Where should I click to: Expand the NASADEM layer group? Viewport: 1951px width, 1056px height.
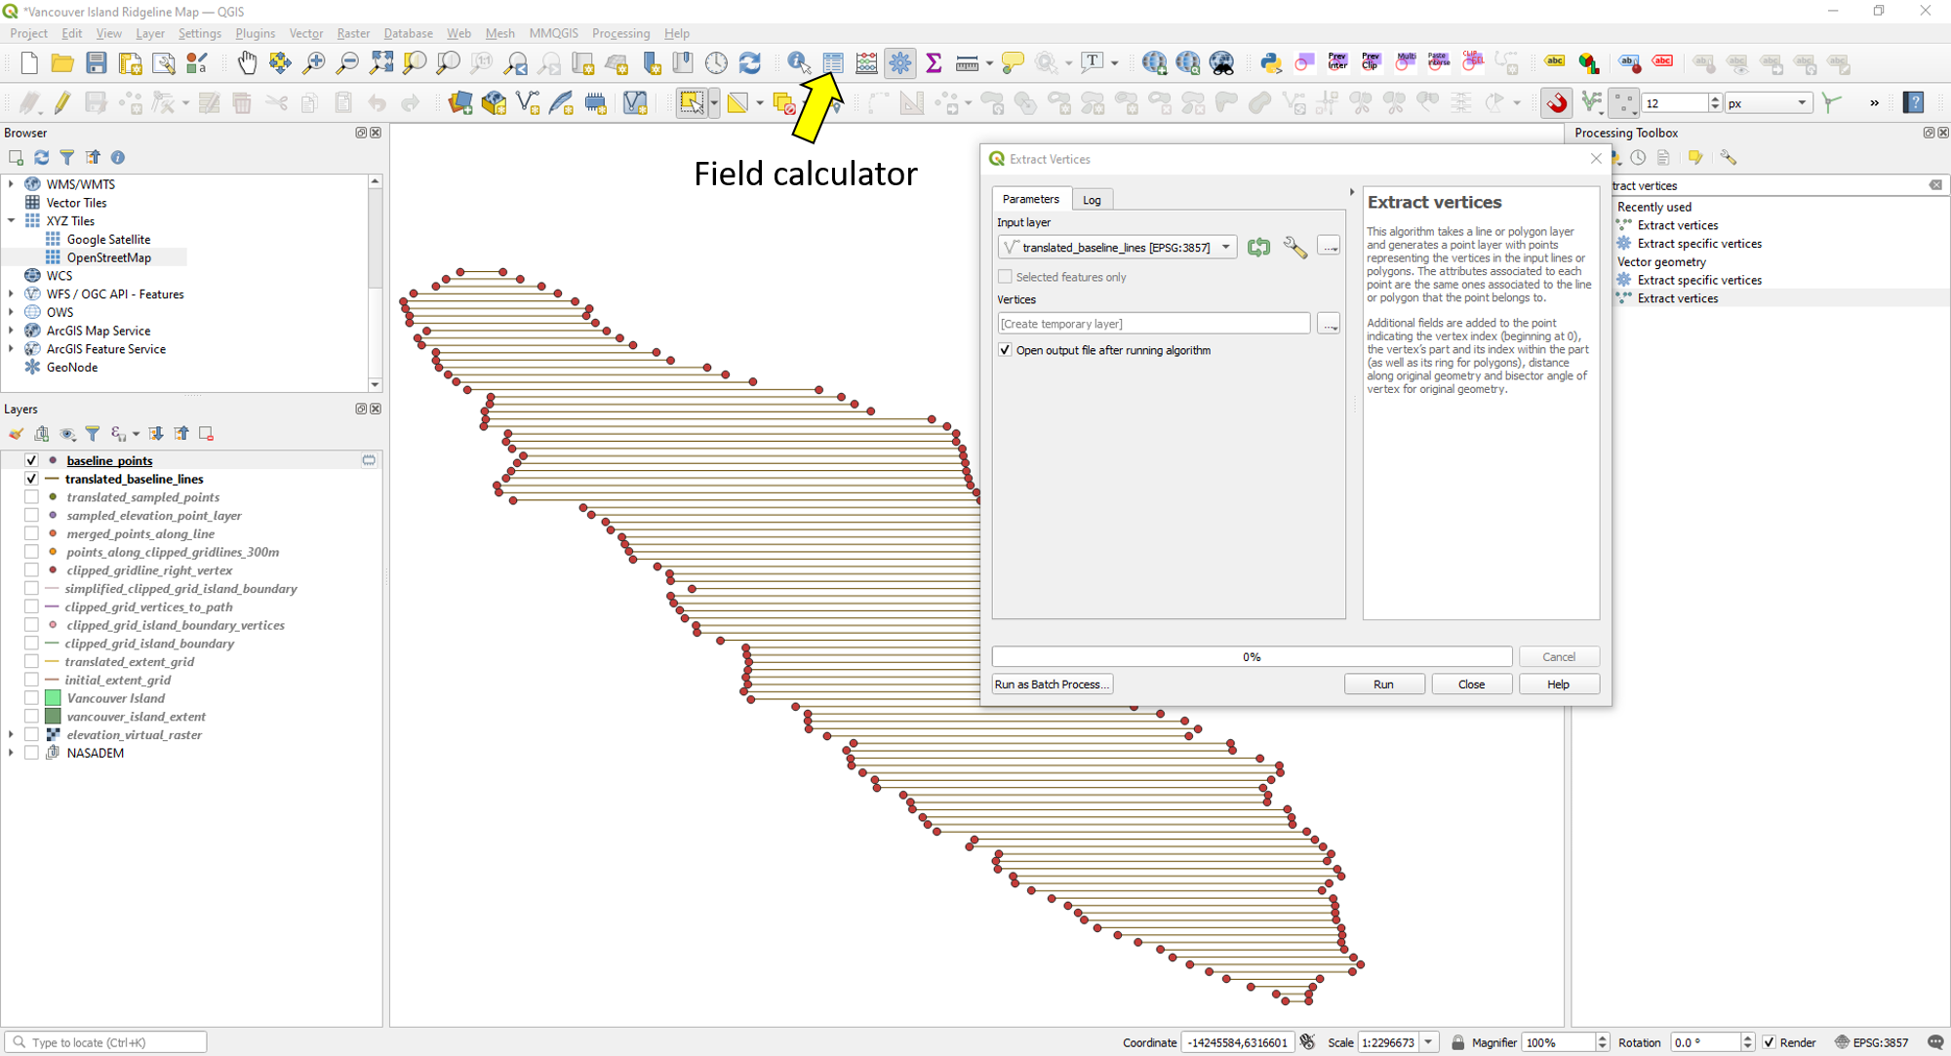(11, 753)
